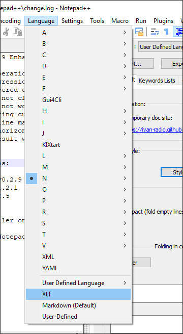Expand the H language submenu
The width and height of the screenshot is (183, 334).
(x=78, y=111)
